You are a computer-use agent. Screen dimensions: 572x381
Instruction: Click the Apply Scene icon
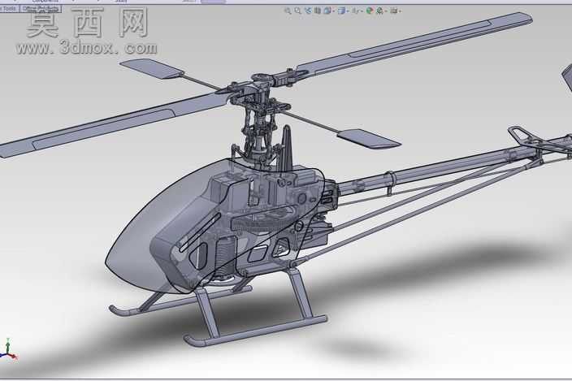379,11
